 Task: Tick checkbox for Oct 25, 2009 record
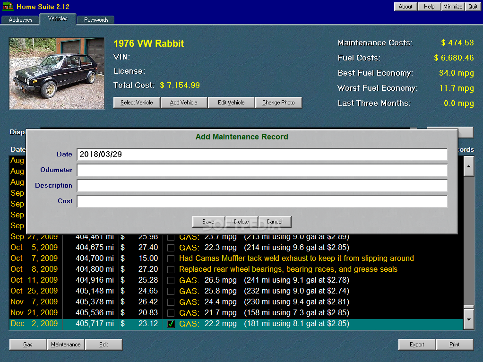point(171,292)
